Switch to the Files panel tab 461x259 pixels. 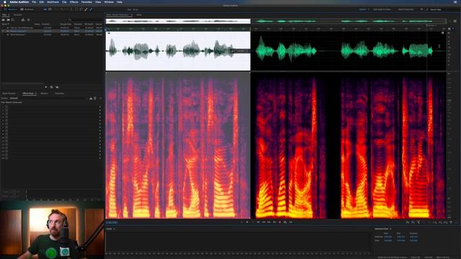tap(4, 14)
